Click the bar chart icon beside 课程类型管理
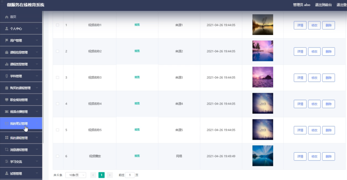The image size is (347, 180). tap(7, 64)
